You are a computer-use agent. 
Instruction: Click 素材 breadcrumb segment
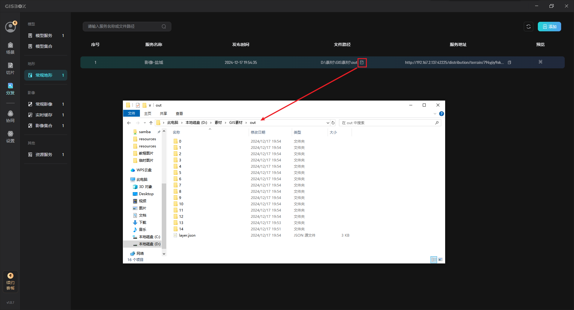click(218, 123)
